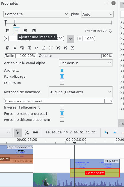This screenshot has height=187, width=124.
Task: Toggle the aspect ratio lock button
Action: tap(70, 39)
